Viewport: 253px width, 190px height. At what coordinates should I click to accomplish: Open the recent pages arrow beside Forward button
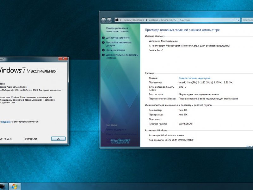[x=113, y=20]
